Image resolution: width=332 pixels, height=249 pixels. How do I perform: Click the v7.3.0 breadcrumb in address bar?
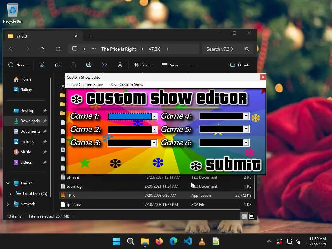click(155, 49)
